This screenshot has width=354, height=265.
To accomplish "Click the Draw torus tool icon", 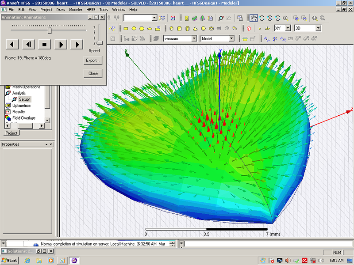I will point(212,28).
